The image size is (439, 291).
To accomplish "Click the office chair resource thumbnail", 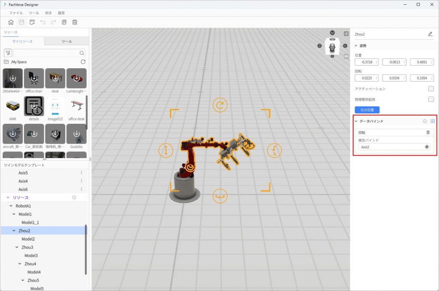I will 34,78.
